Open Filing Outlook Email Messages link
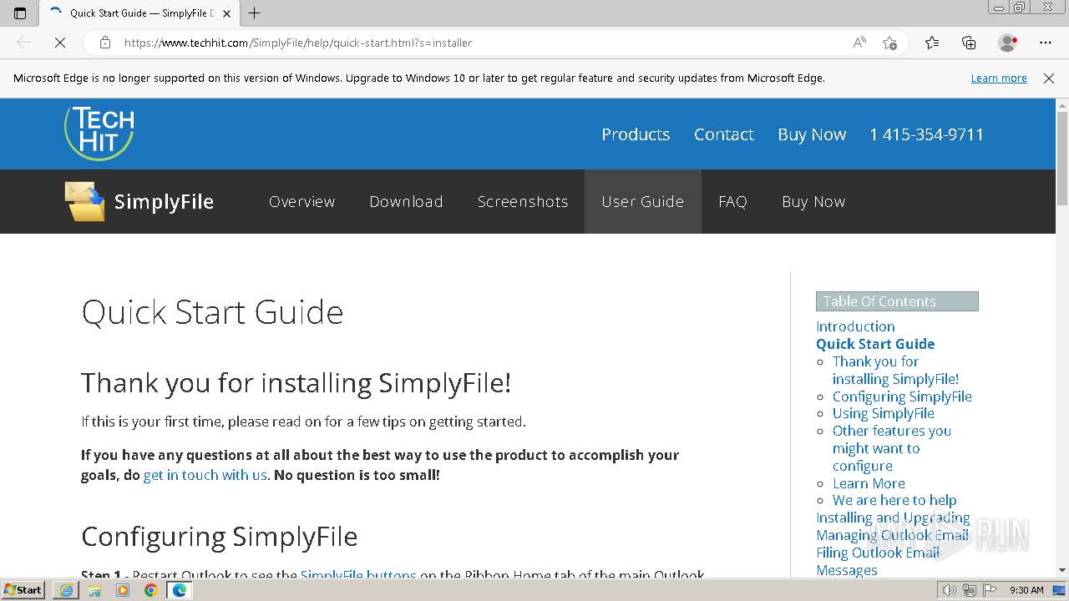The width and height of the screenshot is (1069, 601). pyautogui.click(x=878, y=561)
